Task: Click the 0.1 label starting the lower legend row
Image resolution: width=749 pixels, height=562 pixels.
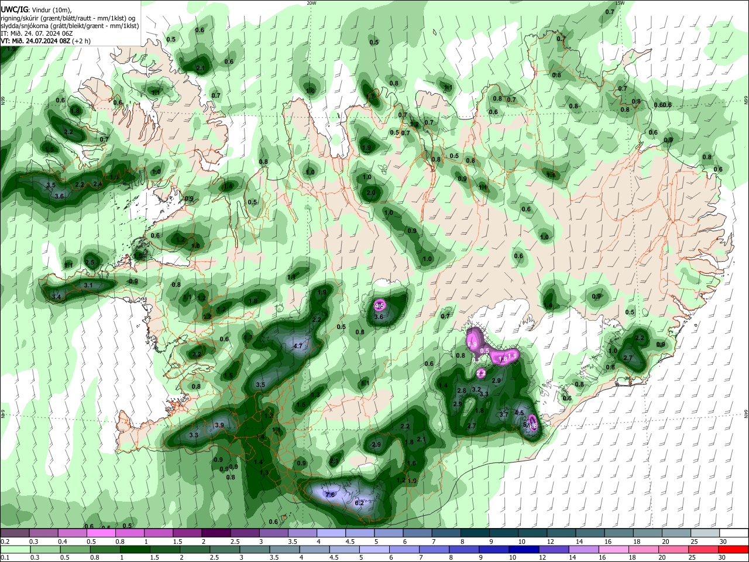Action: pyautogui.click(x=5, y=558)
